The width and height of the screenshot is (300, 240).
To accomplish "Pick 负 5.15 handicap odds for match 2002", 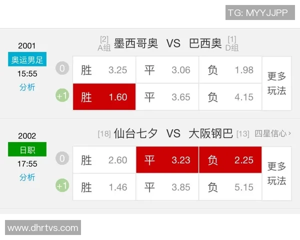I will click(x=230, y=187).
